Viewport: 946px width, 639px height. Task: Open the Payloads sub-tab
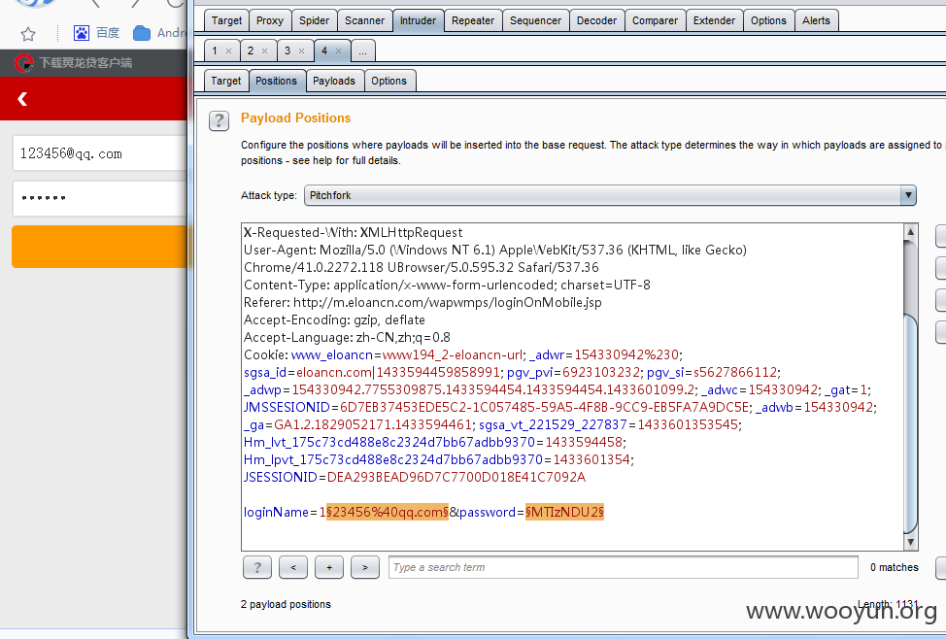click(x=334, y=81)
